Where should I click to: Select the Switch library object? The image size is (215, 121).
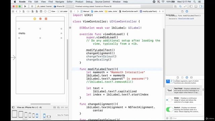(x=184, y=110)
